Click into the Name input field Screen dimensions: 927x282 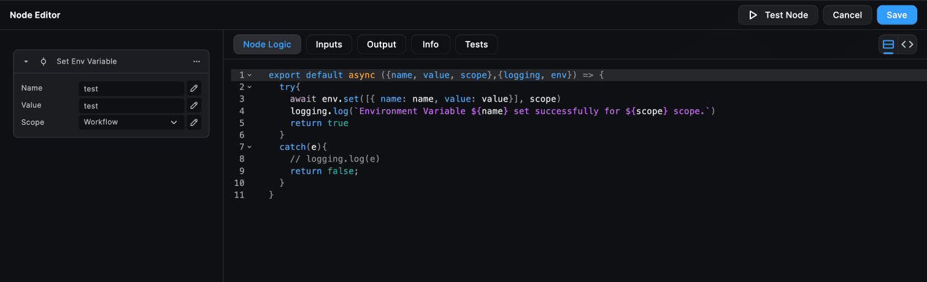(x=131, y=89)
